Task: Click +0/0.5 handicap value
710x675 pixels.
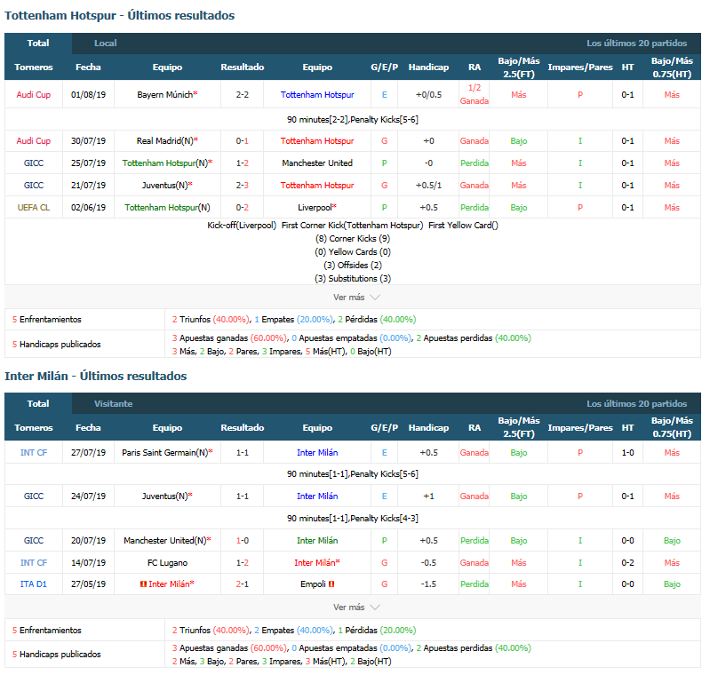Action: [428, 95]
